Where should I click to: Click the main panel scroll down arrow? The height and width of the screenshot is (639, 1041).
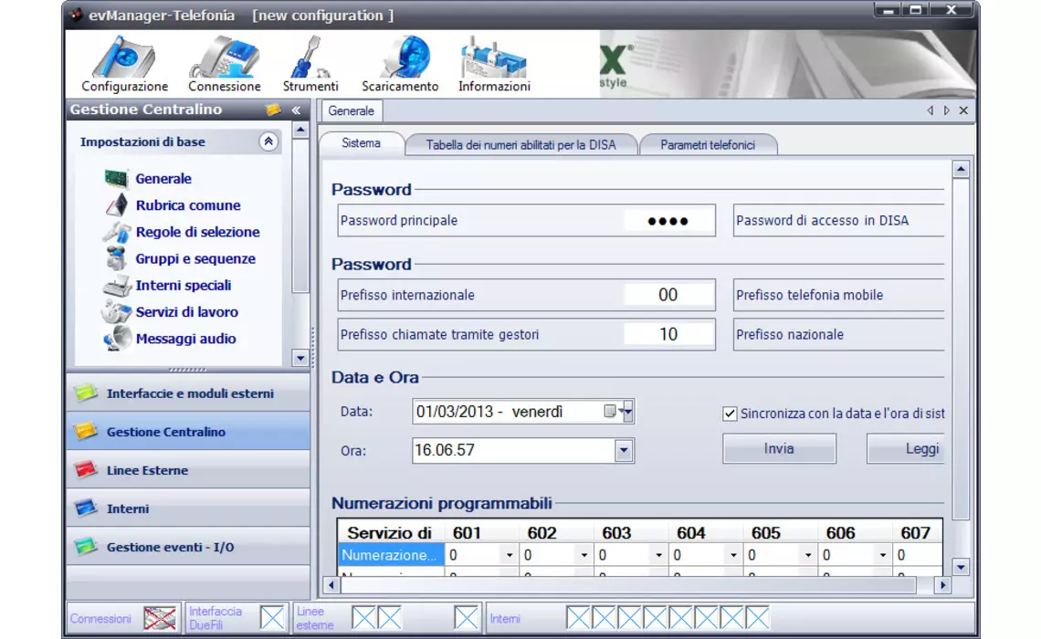(x=961, y=567)
